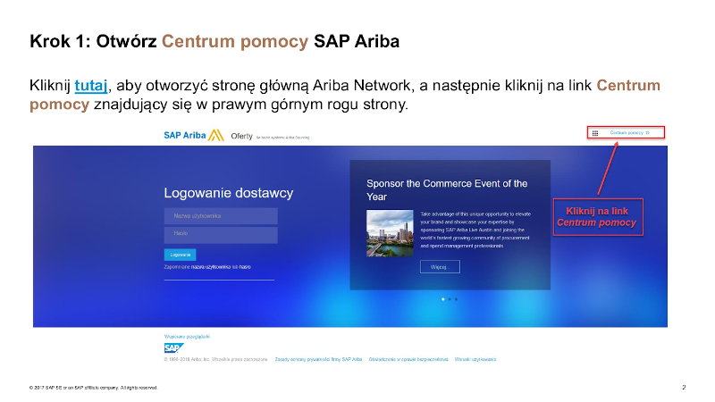Open the Centrum pomocy link in the header

point(629,132)
